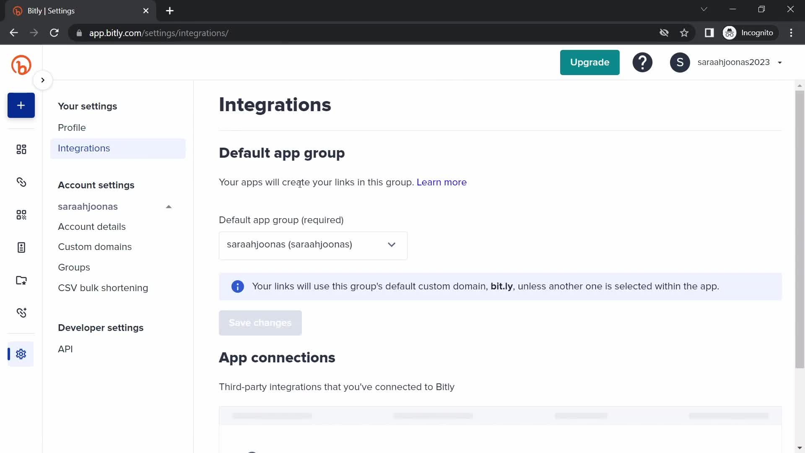Screen dimensions: 805x453
Task: Open the saraahjoonas2023 account dropdown
Action: [x=740, y=62]
